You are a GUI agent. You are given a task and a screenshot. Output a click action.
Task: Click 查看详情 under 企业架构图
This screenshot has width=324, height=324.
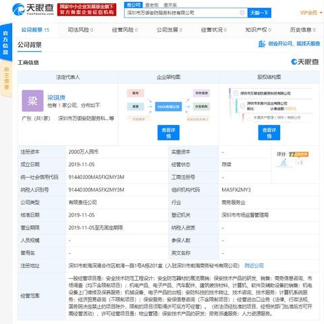(168, 133)
